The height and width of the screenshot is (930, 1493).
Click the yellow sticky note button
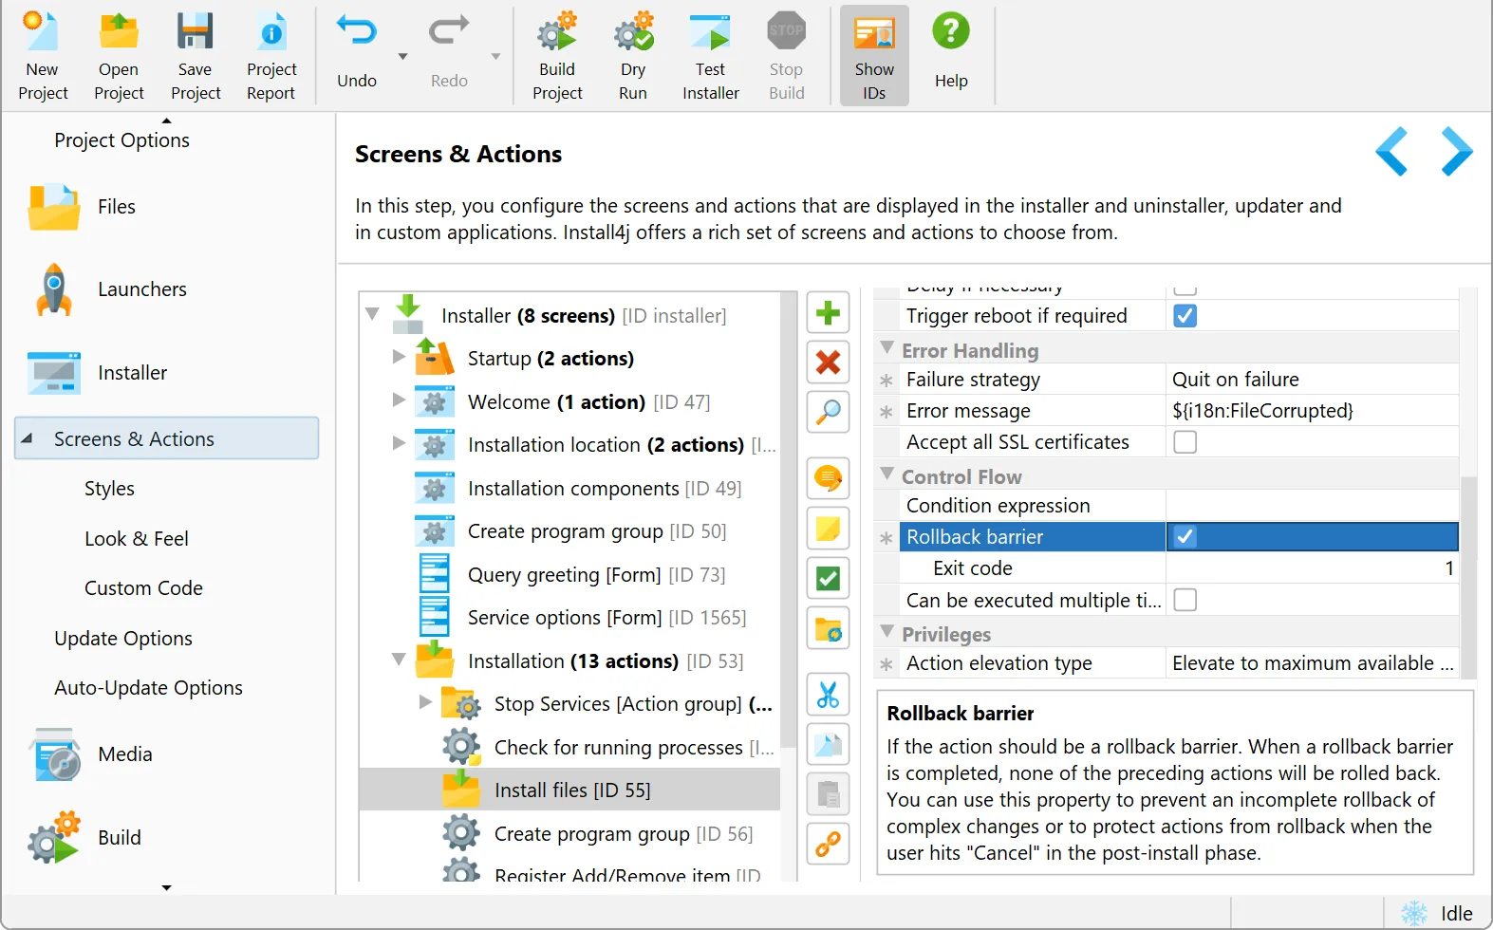point(828,529)
